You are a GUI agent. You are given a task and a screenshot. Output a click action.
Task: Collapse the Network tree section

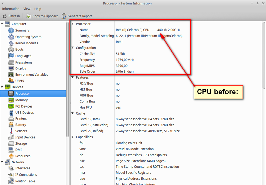(2, 162)
